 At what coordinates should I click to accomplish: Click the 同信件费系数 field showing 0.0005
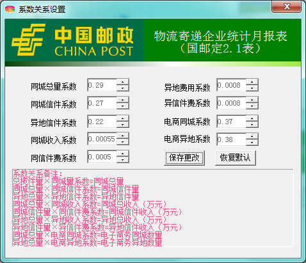pos(102,157)
